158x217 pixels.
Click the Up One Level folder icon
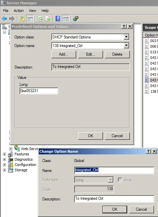pos(22,19)
